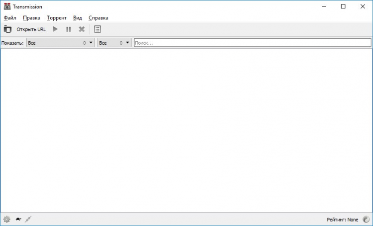Minimize the Transmission window
Screen dimensions: 373x226
324,6
